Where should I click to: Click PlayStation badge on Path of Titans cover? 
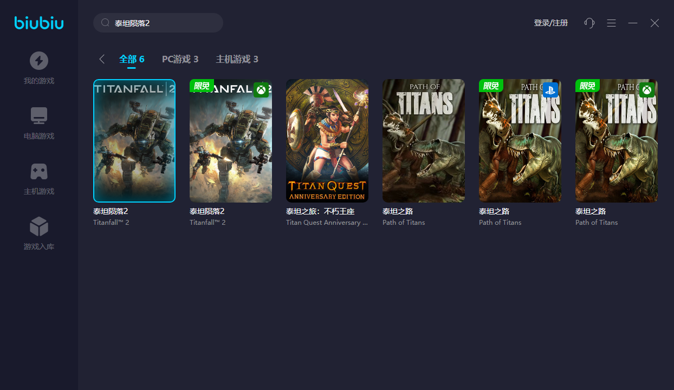click(550, 90)
